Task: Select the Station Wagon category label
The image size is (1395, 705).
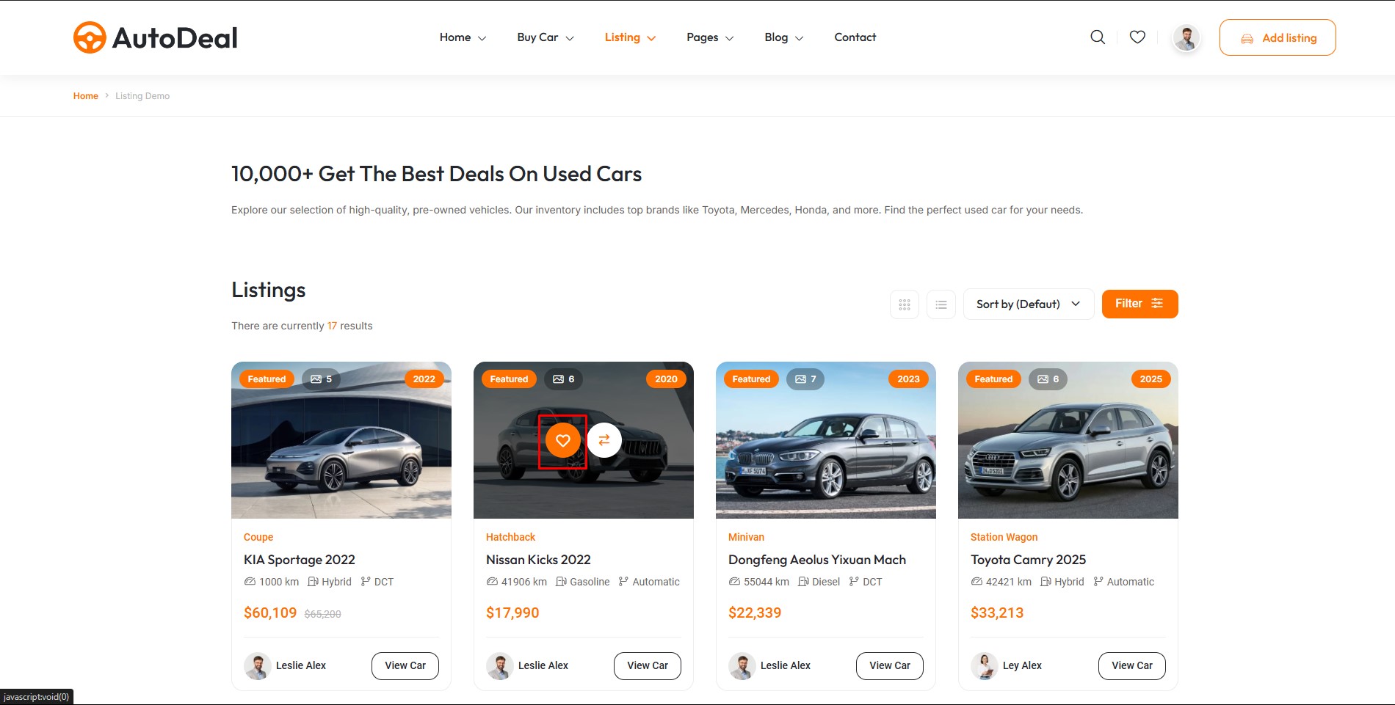Action: 1004,538
